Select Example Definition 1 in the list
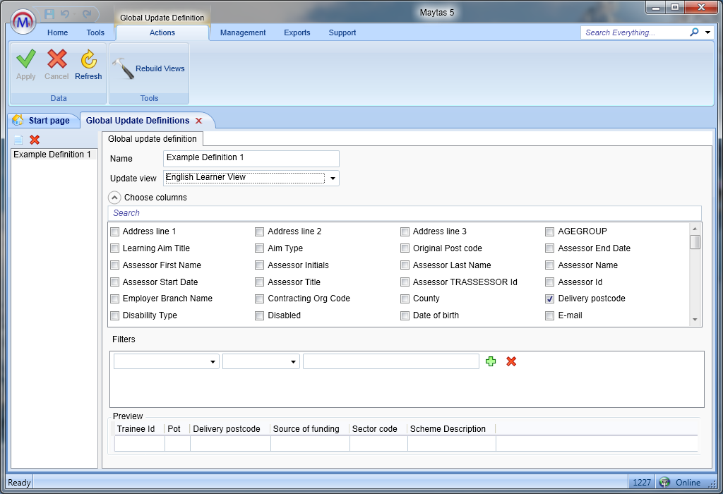The image size is (723, 494). coord(52,155)
